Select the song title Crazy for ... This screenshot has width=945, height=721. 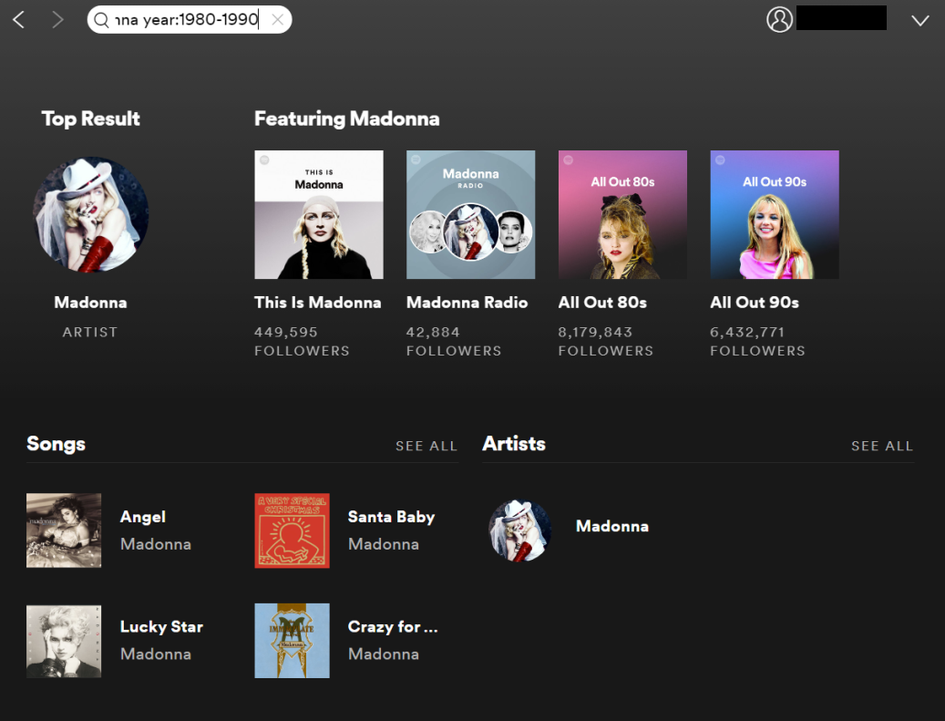[x=393, y=626]
